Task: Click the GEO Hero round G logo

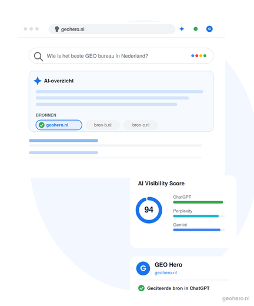Action: click(x=143, y=268)
